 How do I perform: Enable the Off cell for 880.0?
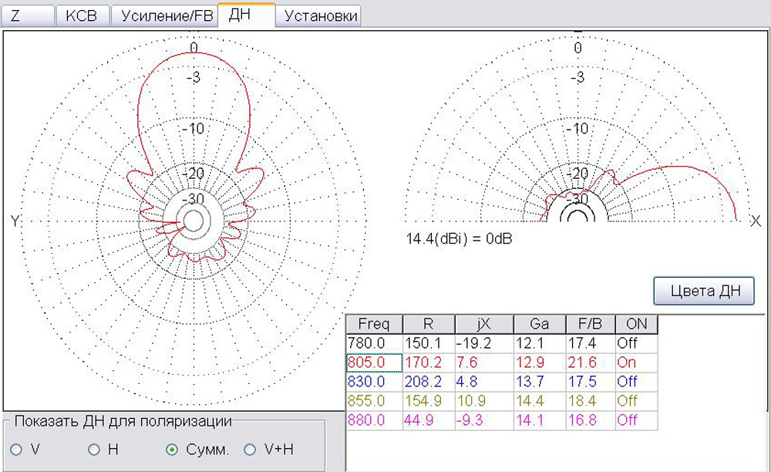click(635, 420)
